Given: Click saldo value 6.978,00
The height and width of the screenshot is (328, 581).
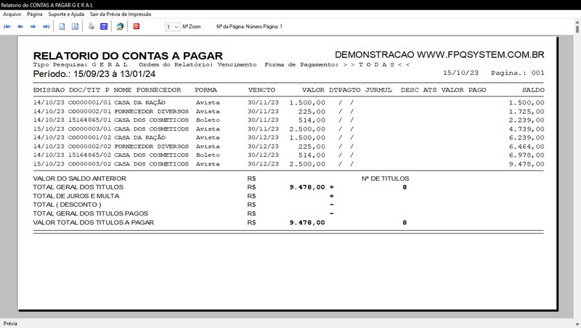Looking at the screenshot, I should 527,155.
